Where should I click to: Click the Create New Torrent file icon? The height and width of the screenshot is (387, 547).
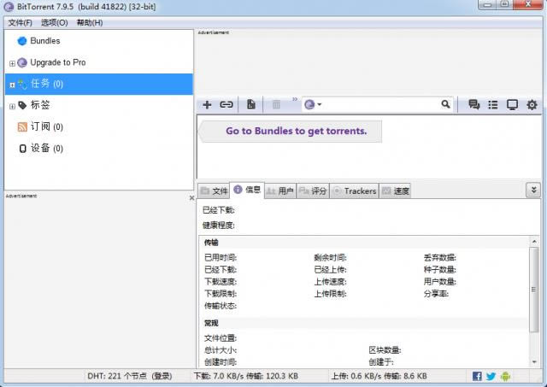250,104
